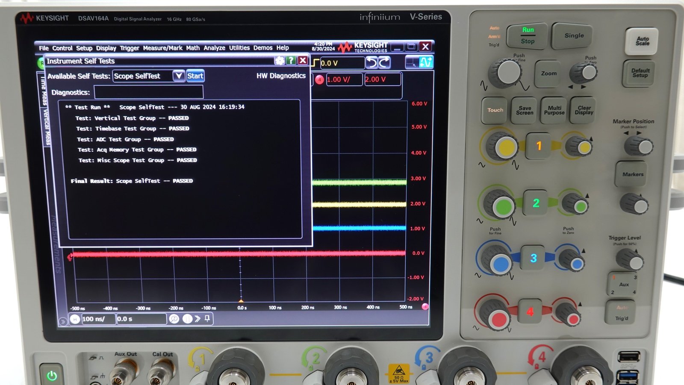
Task: Click the undo arrow icon
Action: (x=372, y=63)
